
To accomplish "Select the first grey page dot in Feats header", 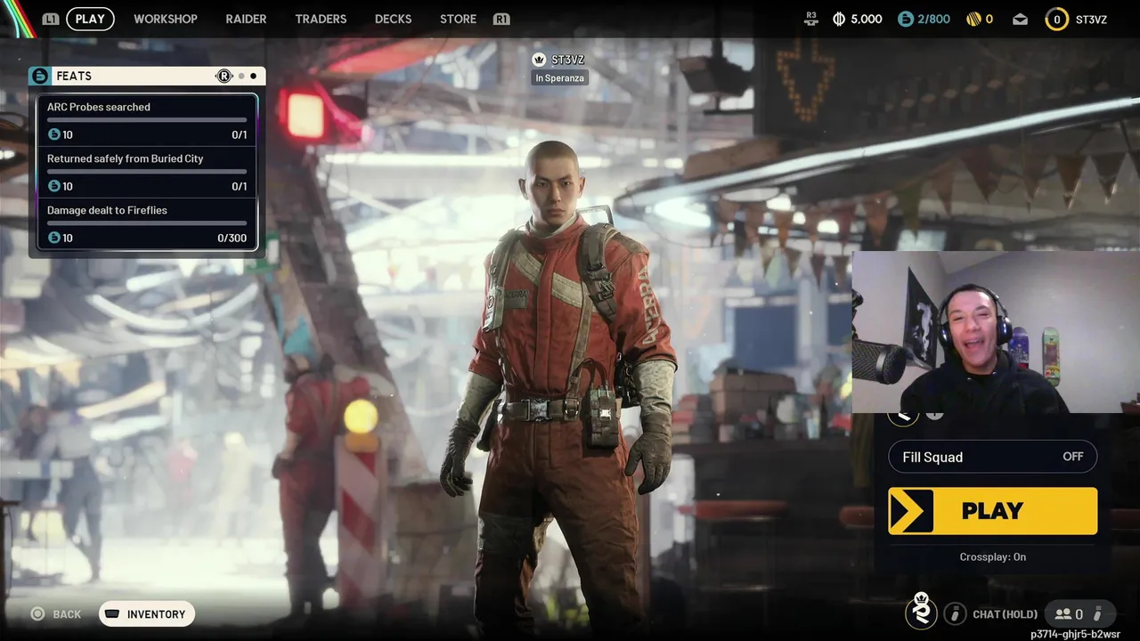I will (241, 76).
